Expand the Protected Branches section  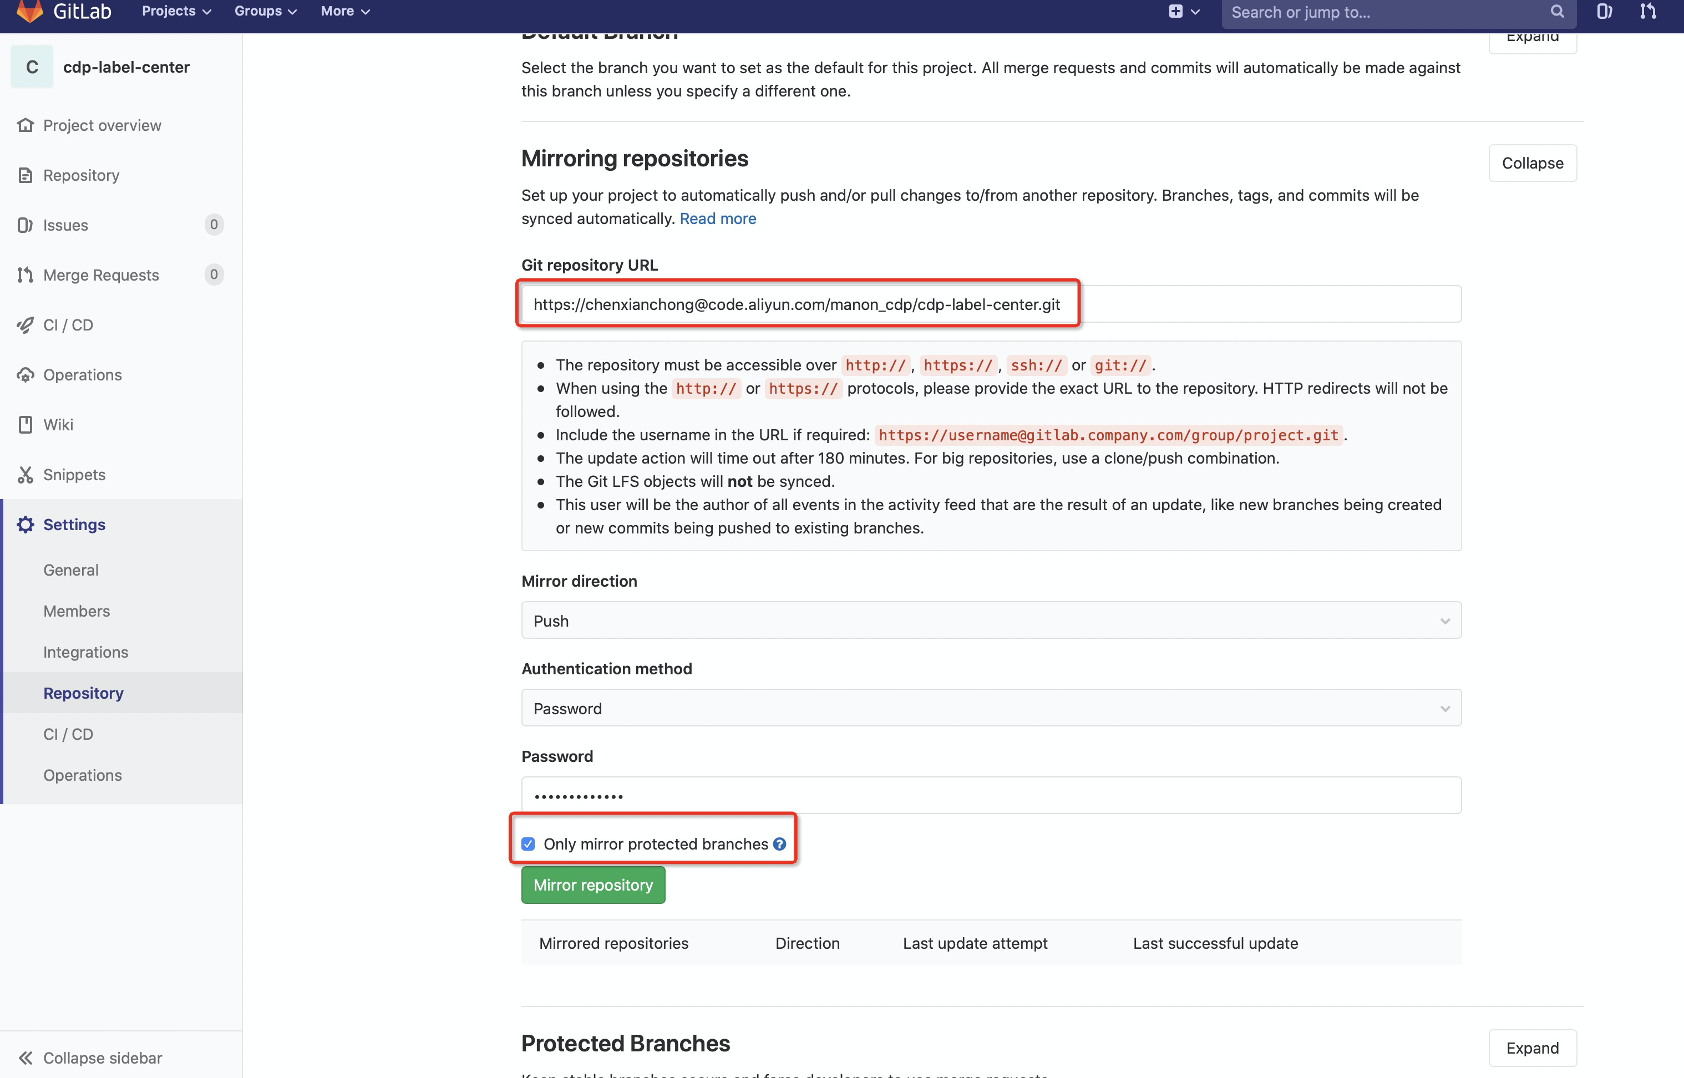1532,1048
